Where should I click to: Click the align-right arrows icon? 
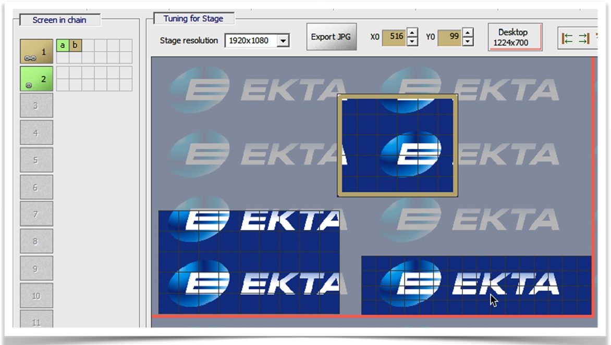(x=584, y=38)
